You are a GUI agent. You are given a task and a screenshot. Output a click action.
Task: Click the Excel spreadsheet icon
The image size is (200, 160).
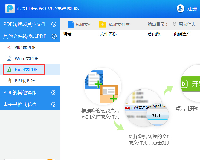tap(9, 70)
